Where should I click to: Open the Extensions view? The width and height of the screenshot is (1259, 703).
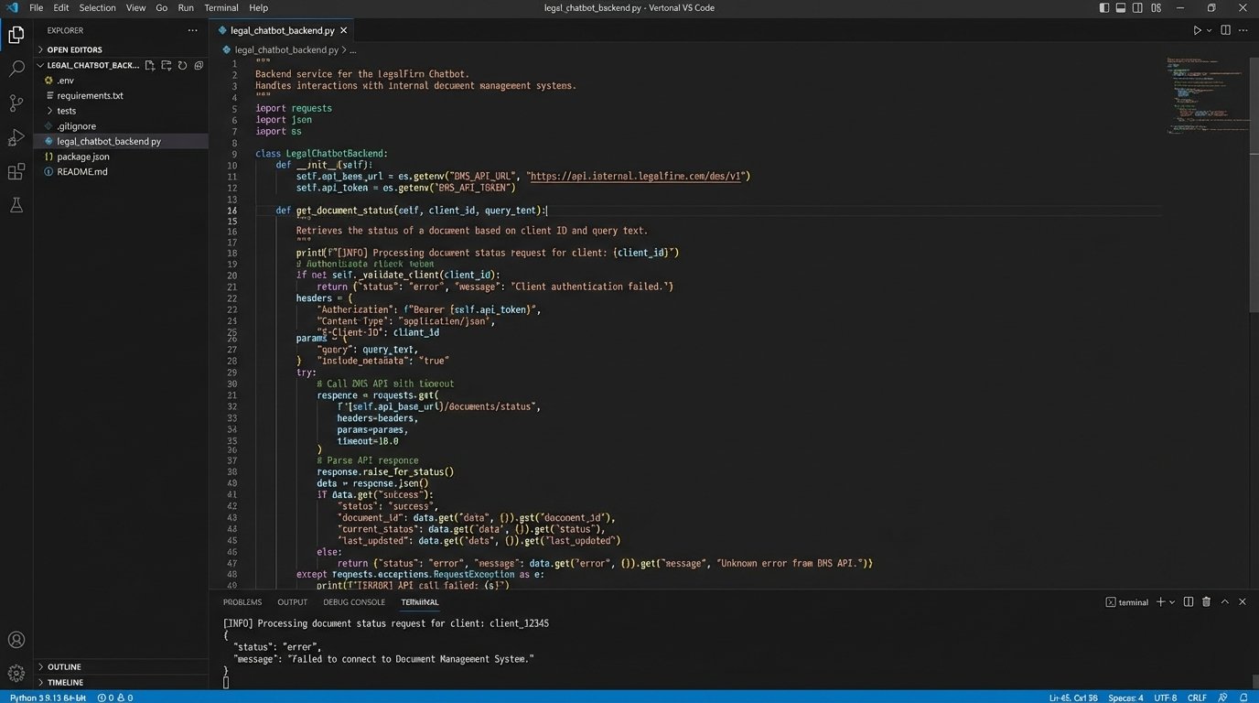[16, 172]
